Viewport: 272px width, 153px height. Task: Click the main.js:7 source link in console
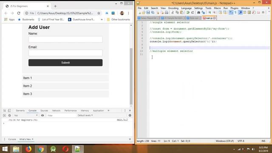[122, 120]
